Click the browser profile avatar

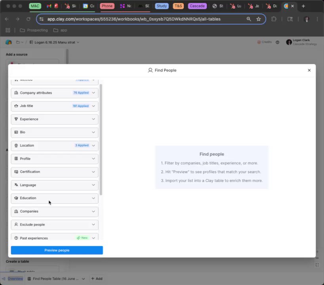pos(307,19)
